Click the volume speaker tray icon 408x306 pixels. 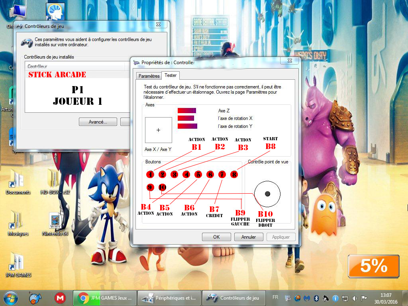click(x=355, y=298)
